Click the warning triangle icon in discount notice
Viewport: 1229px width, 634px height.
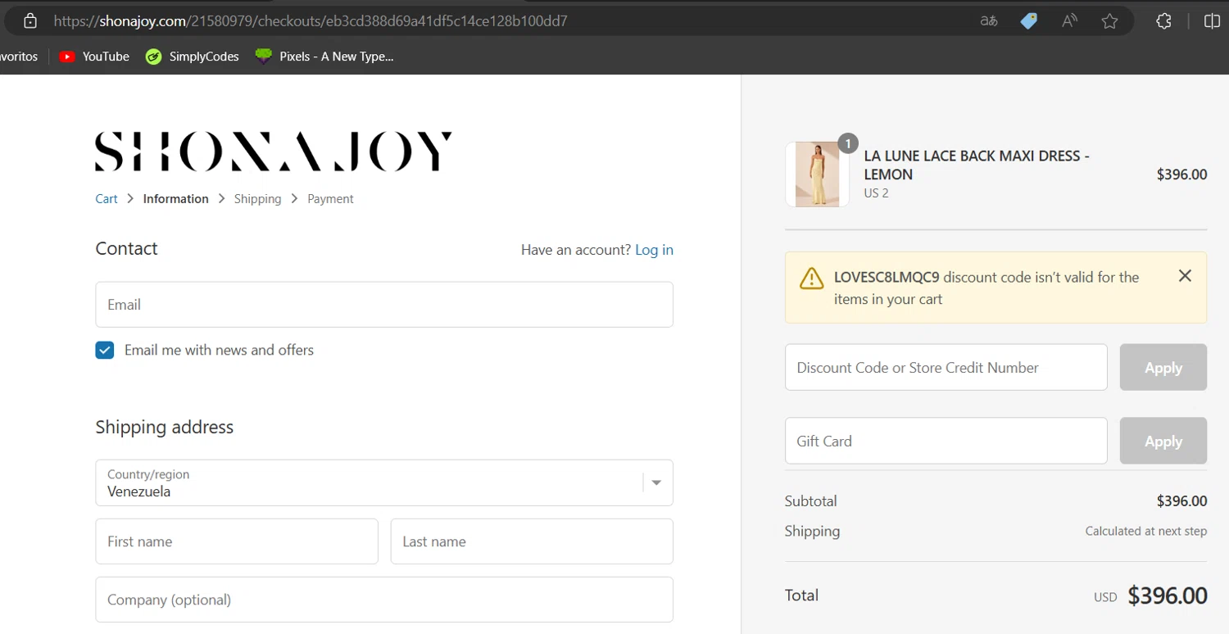pyautogui.click(x=811, y=279)
